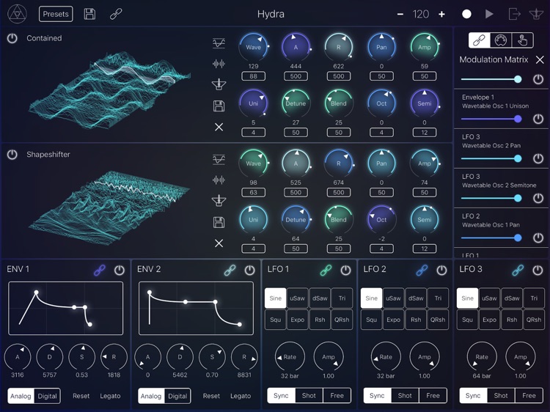Toggle power for Shapeshifter oscillator
Screen dimensions: 550x412
12,154
